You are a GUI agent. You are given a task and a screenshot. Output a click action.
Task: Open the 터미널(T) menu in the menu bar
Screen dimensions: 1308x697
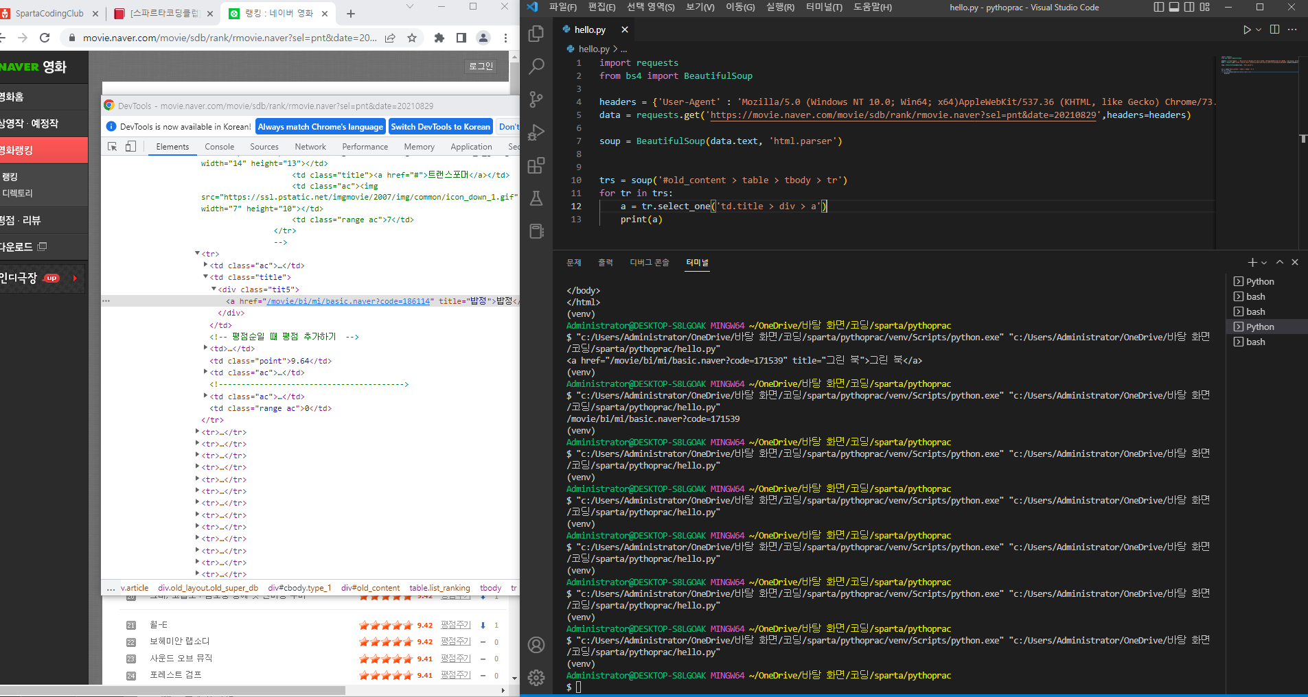824,7
